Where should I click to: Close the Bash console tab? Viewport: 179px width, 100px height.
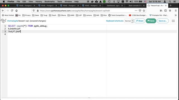point(144,6)
